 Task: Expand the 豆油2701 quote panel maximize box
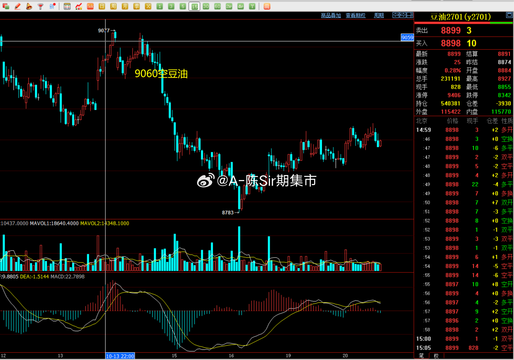509,15
